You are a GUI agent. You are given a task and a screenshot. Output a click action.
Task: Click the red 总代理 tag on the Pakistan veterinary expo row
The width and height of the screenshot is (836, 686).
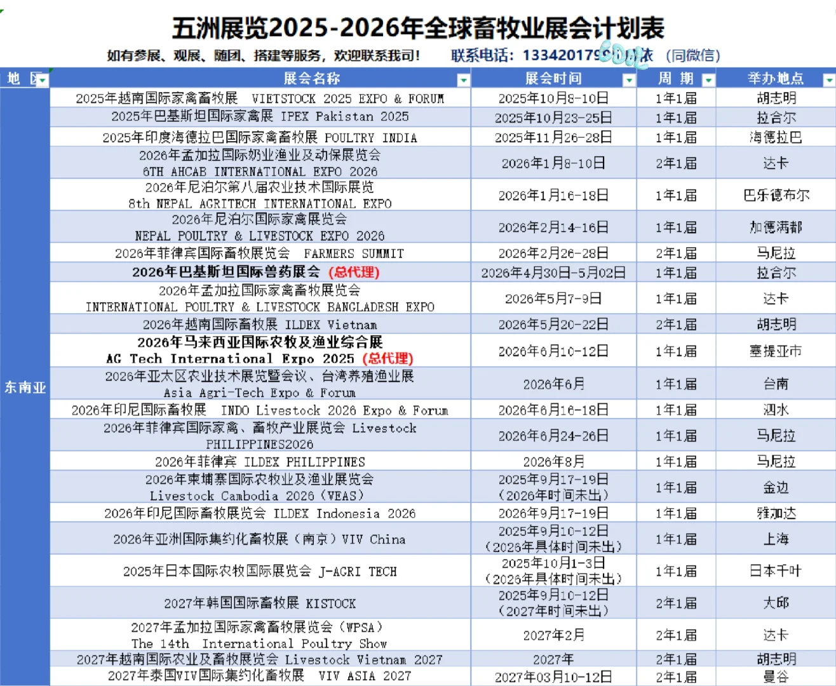click(354, 272)
